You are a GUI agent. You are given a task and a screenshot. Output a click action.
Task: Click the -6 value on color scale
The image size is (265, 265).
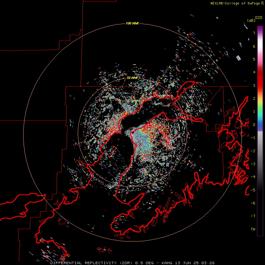point(253,203)
